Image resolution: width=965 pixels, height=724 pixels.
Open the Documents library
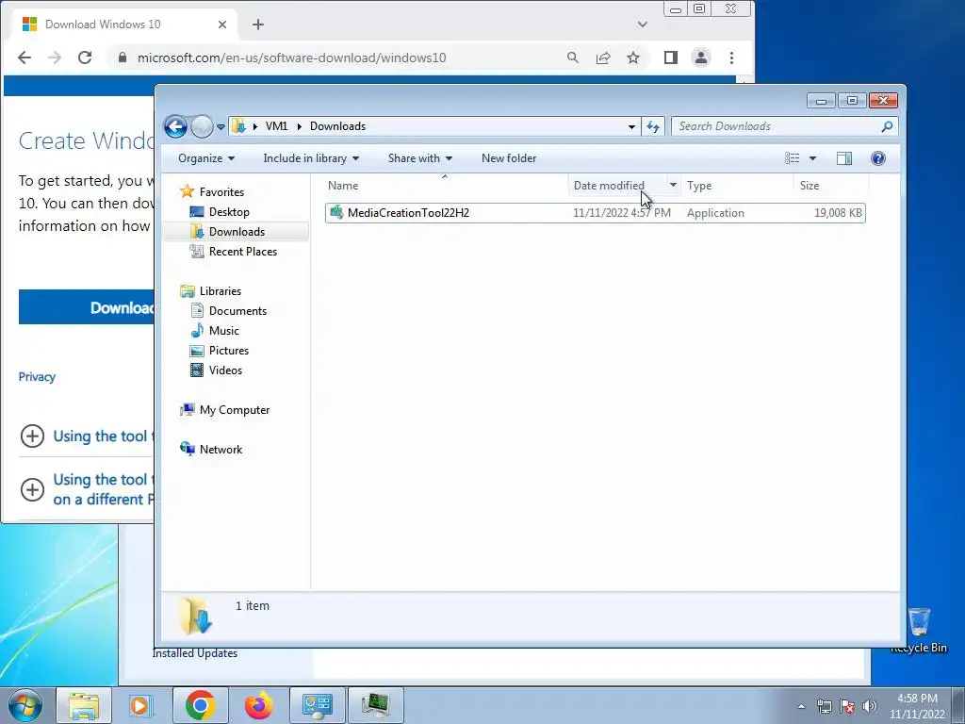(237, 311)
